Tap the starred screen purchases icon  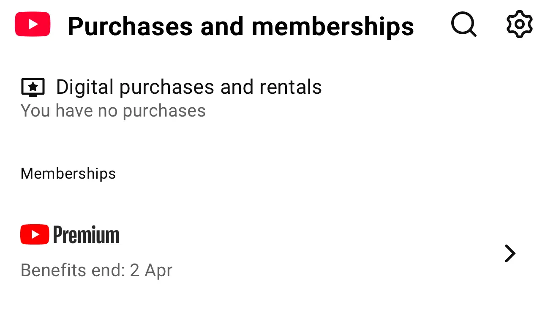[33, 87]
